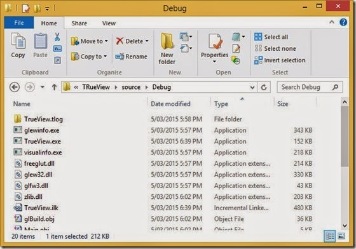Click TRueView in the address breadcrumb
The image size is (356, 249).
pyautogui.click(x=96, y=87)
